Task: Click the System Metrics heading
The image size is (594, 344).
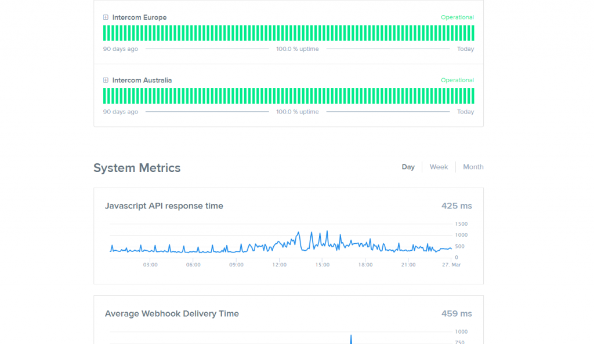Action: click(137, 168)
